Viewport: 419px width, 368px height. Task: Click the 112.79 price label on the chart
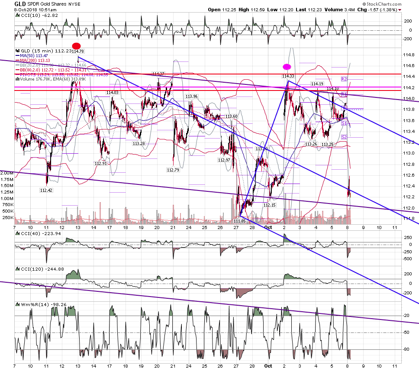[x=173, y=170]
